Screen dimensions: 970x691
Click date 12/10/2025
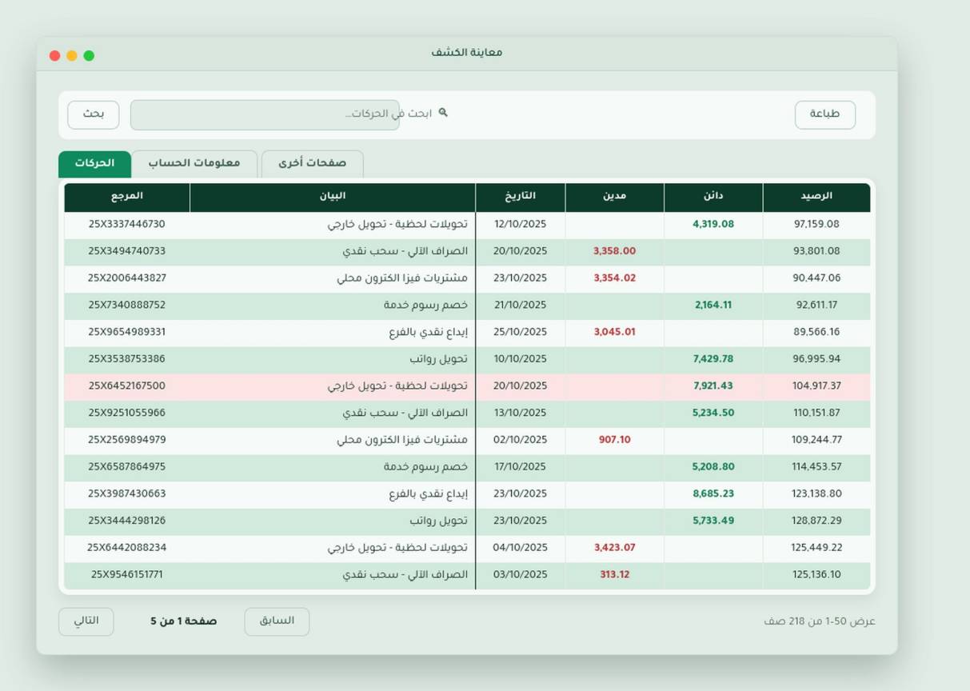tap(520, 225)
